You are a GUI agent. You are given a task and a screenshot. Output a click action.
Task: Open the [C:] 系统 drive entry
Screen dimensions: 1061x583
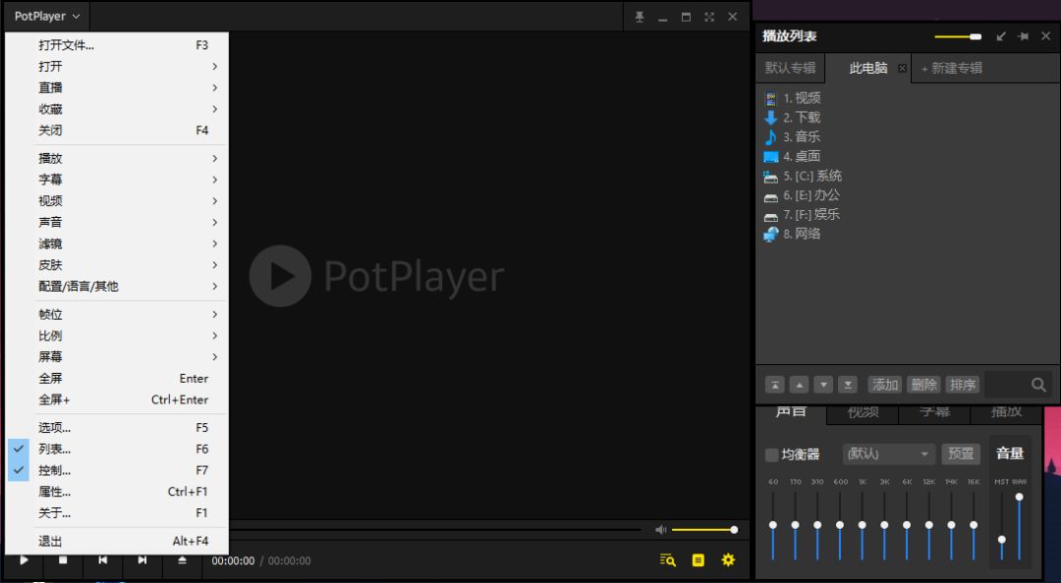(804, 176)
